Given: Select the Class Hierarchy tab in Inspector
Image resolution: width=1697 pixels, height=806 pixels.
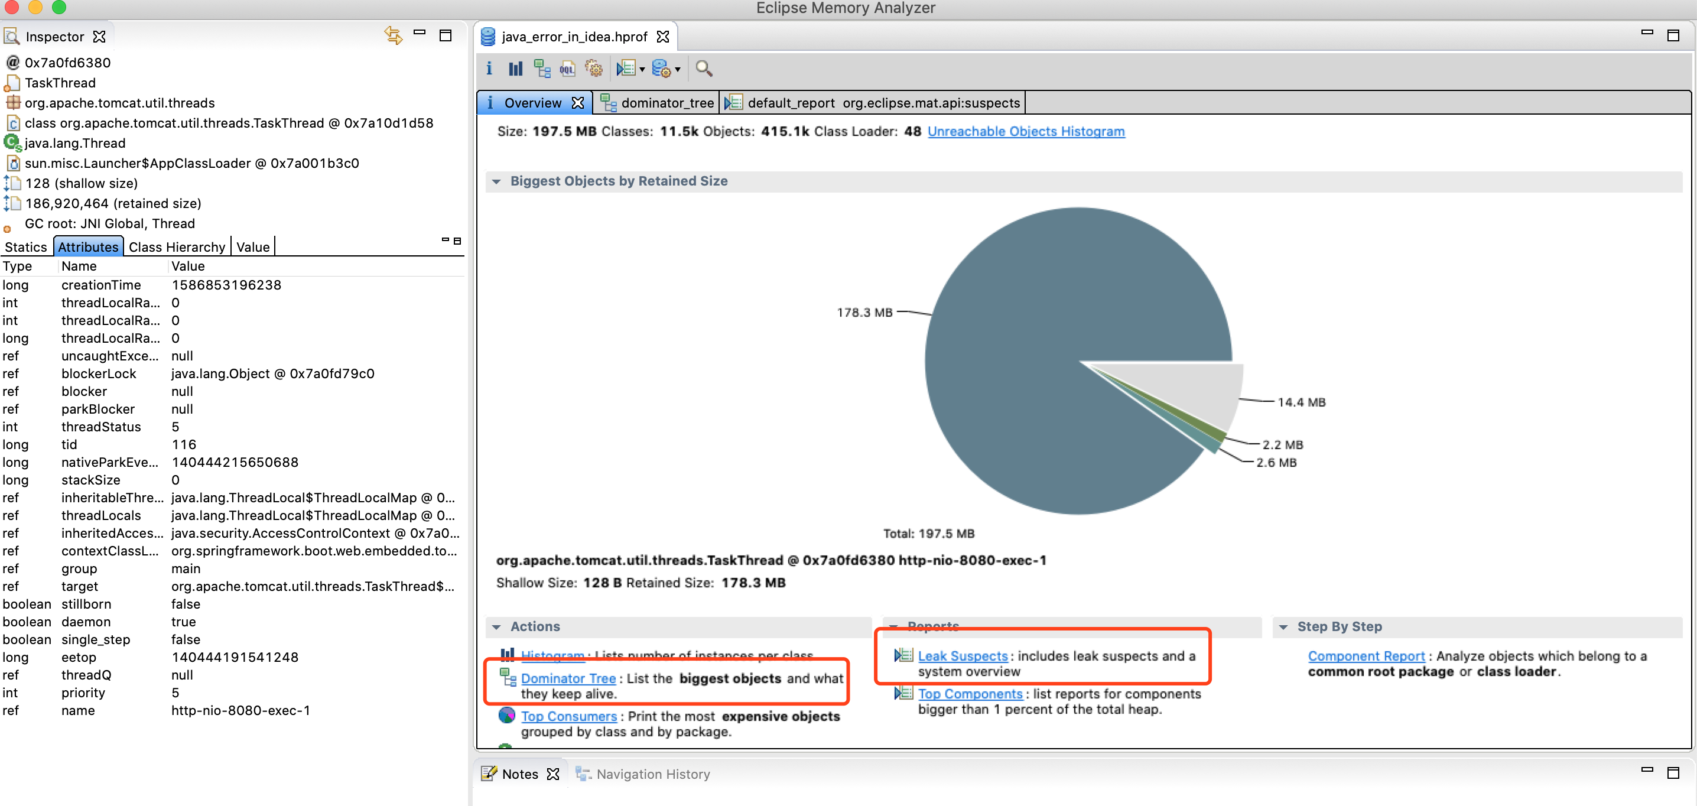Looking at the screenshot, I should point(177,247).
